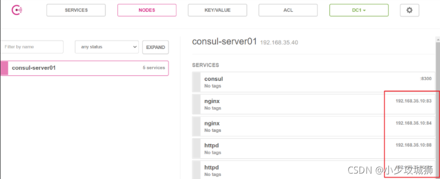Click the :8300 port text

click(426, 79)
